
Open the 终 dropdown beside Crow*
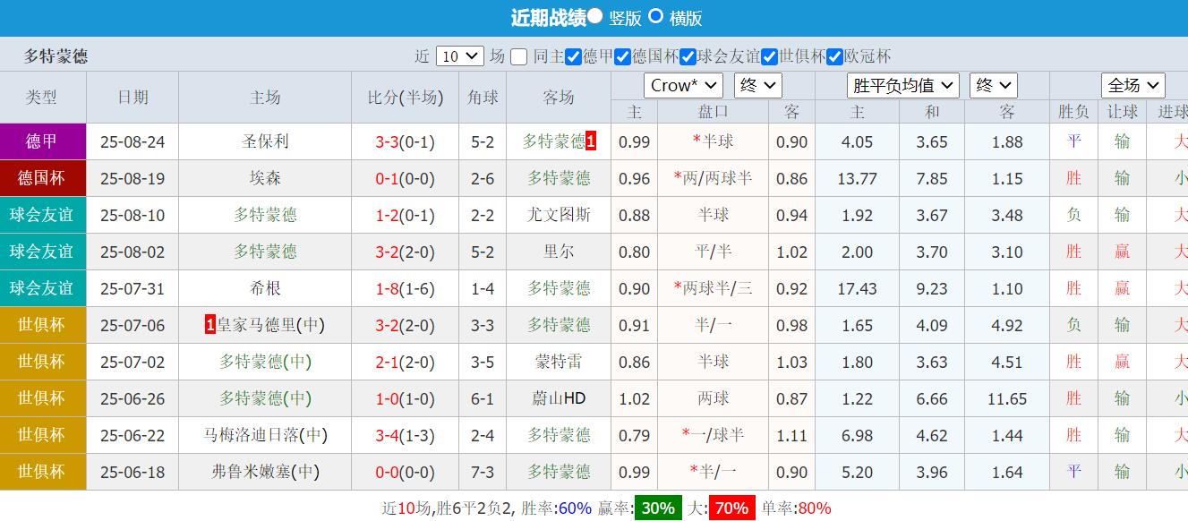(x=756, y=85)
